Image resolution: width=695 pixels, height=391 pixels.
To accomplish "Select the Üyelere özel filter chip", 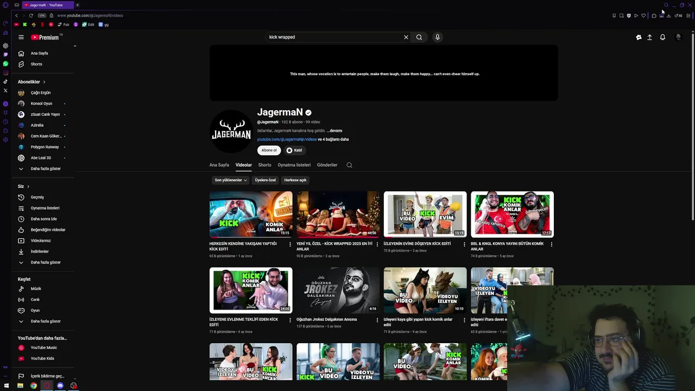I will point(266,180).
